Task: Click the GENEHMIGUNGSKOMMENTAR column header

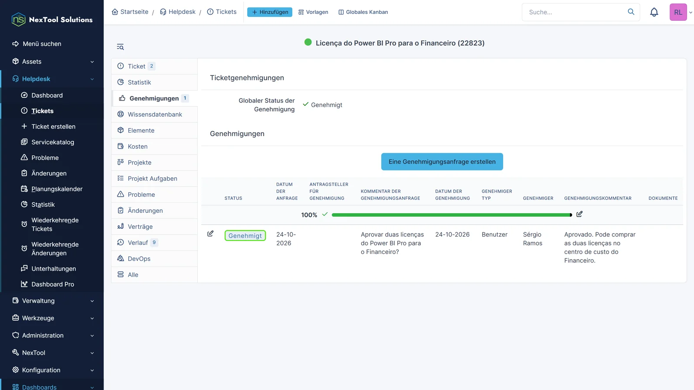Action: (x=598, y=198)
